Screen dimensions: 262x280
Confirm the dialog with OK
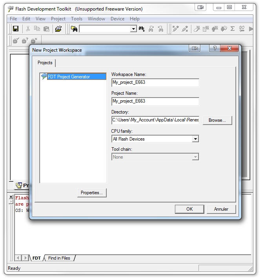(x=189, y=209)
